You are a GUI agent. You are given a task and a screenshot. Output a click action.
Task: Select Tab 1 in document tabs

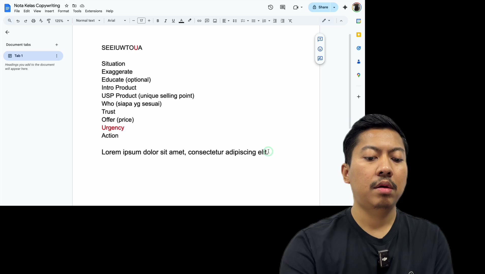33,56
